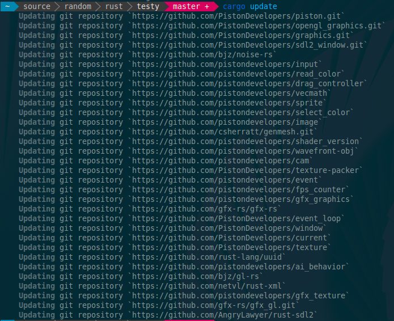Open the netvl/rust-xml URL
Viewport: 394px width, 321px height.
point(207,286)
